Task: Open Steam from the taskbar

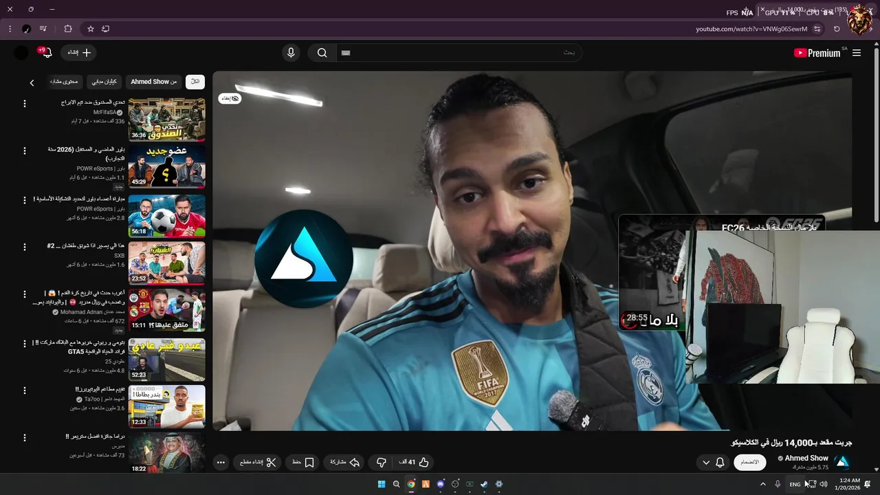Action: 484,484
